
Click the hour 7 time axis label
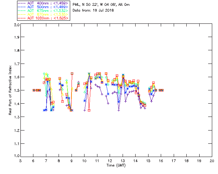(46, 161)
